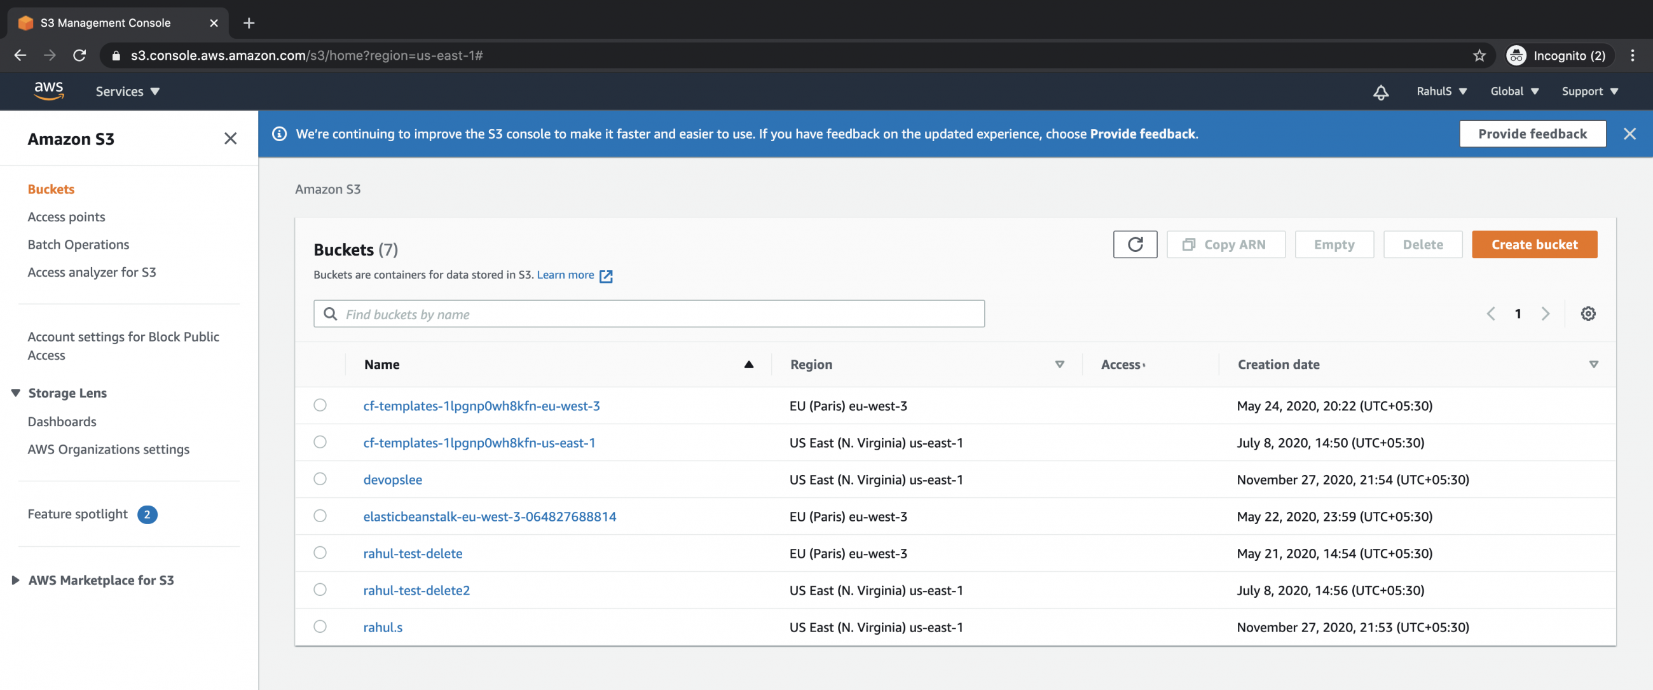Open the Learn more link
Viewport: 1653px width, 690px height.
(x=573, y=275)
